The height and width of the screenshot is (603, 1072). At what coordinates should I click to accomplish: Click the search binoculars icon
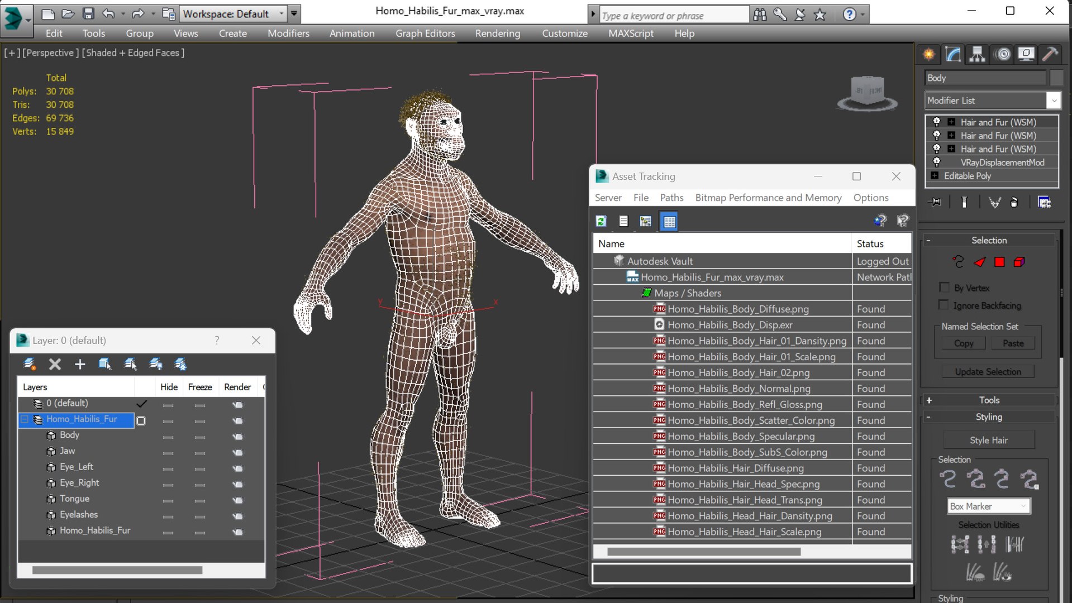coord(760,15)
